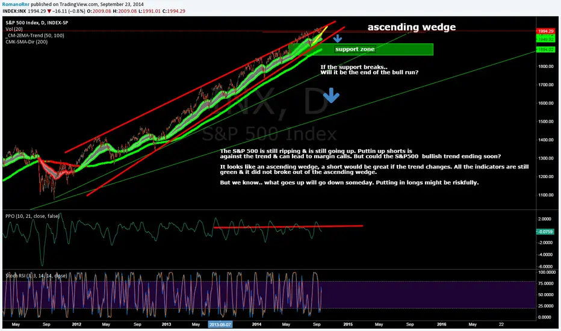The height and width of the screenshot is (331, 561).
Task: Click the line 'But we know.. what goes up'
Action: [x=349, y=182]
